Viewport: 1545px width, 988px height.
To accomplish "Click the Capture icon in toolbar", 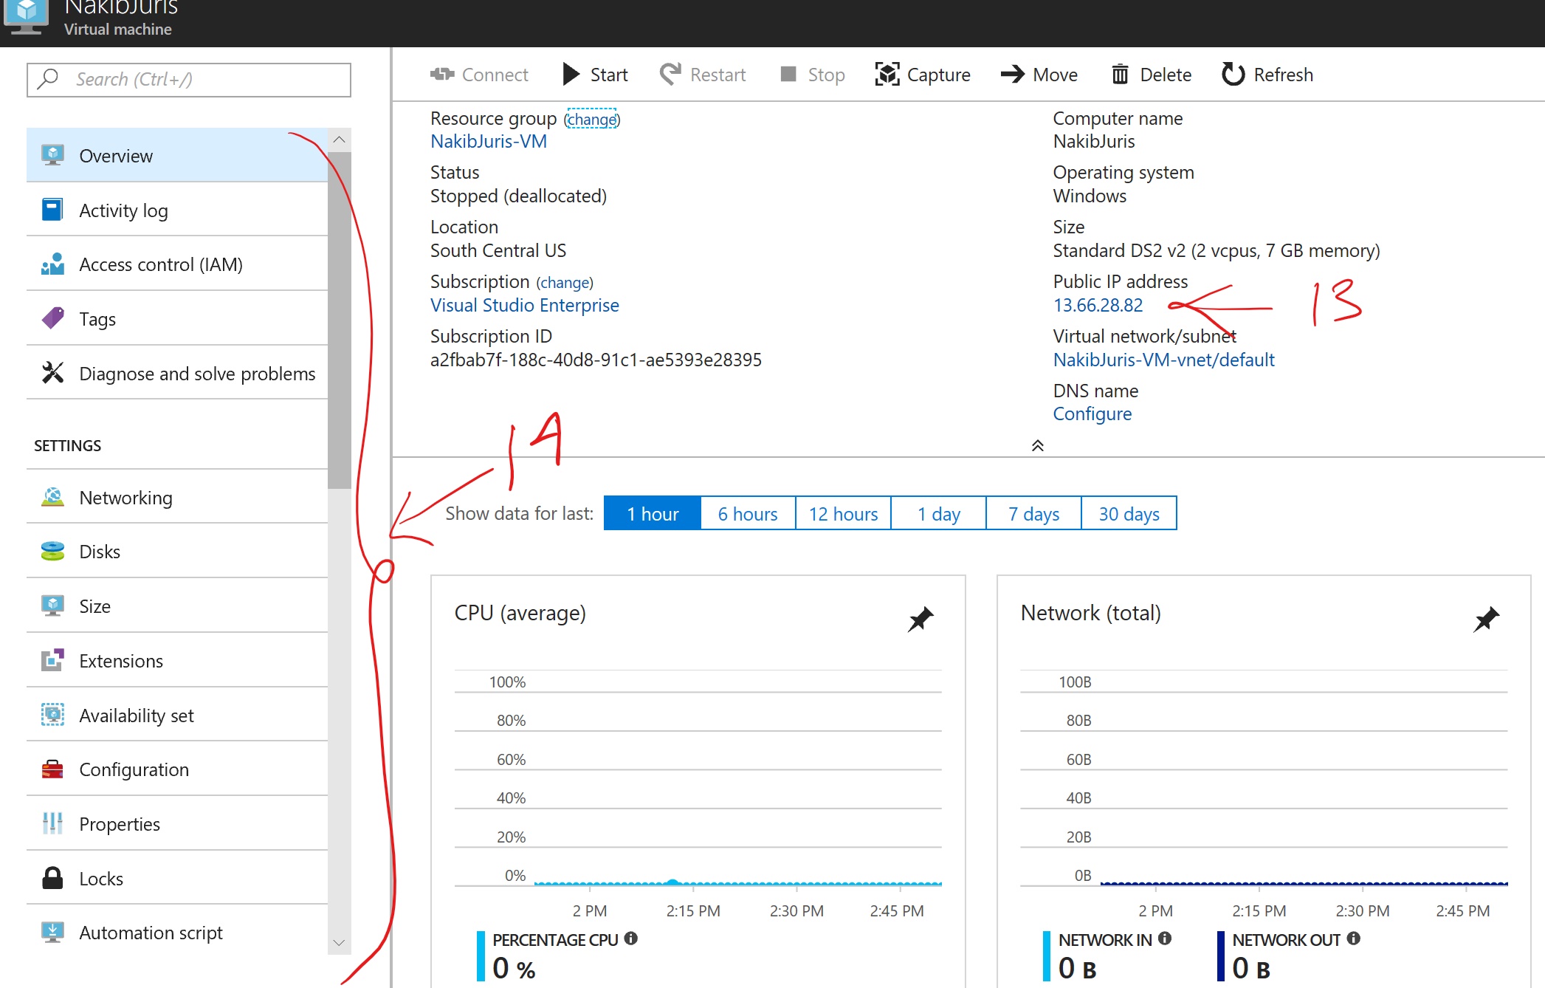I will point(887,75).
